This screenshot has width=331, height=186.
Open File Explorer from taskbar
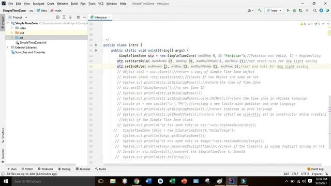(x=113, y=181)
